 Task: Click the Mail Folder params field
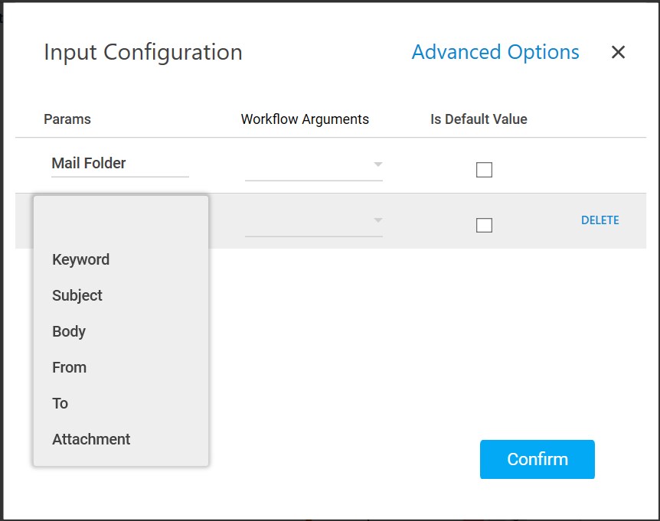tap(119, 164)
